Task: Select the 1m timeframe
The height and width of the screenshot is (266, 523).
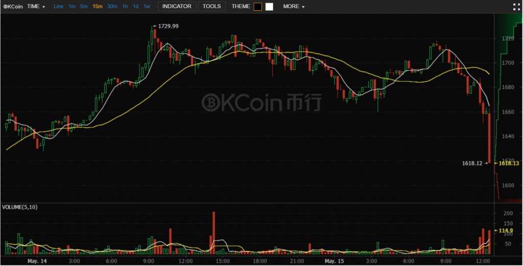Action: 72,6
